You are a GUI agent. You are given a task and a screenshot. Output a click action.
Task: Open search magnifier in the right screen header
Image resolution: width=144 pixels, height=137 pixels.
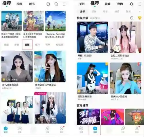pyautogui.click(x=132, y=4)
